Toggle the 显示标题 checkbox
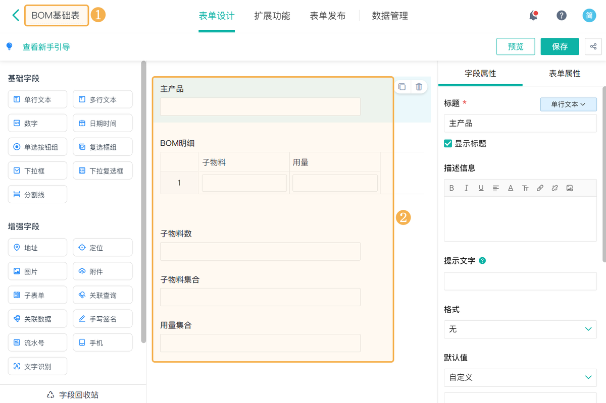Screen dimensions: 606x403 [448, 144]
